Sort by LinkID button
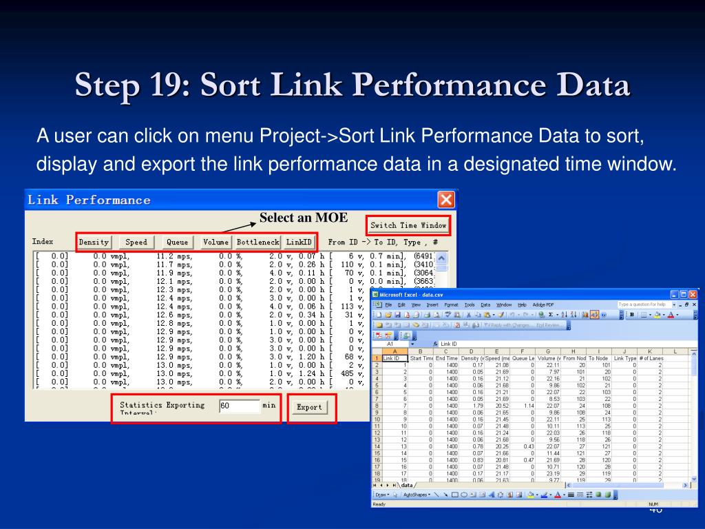 [299, 242]
